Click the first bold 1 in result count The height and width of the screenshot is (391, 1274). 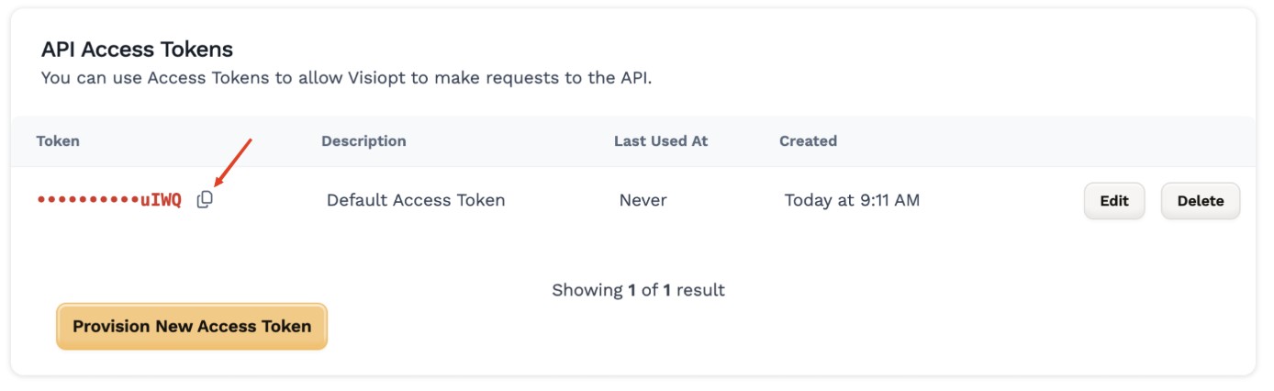tap(631, 290)
